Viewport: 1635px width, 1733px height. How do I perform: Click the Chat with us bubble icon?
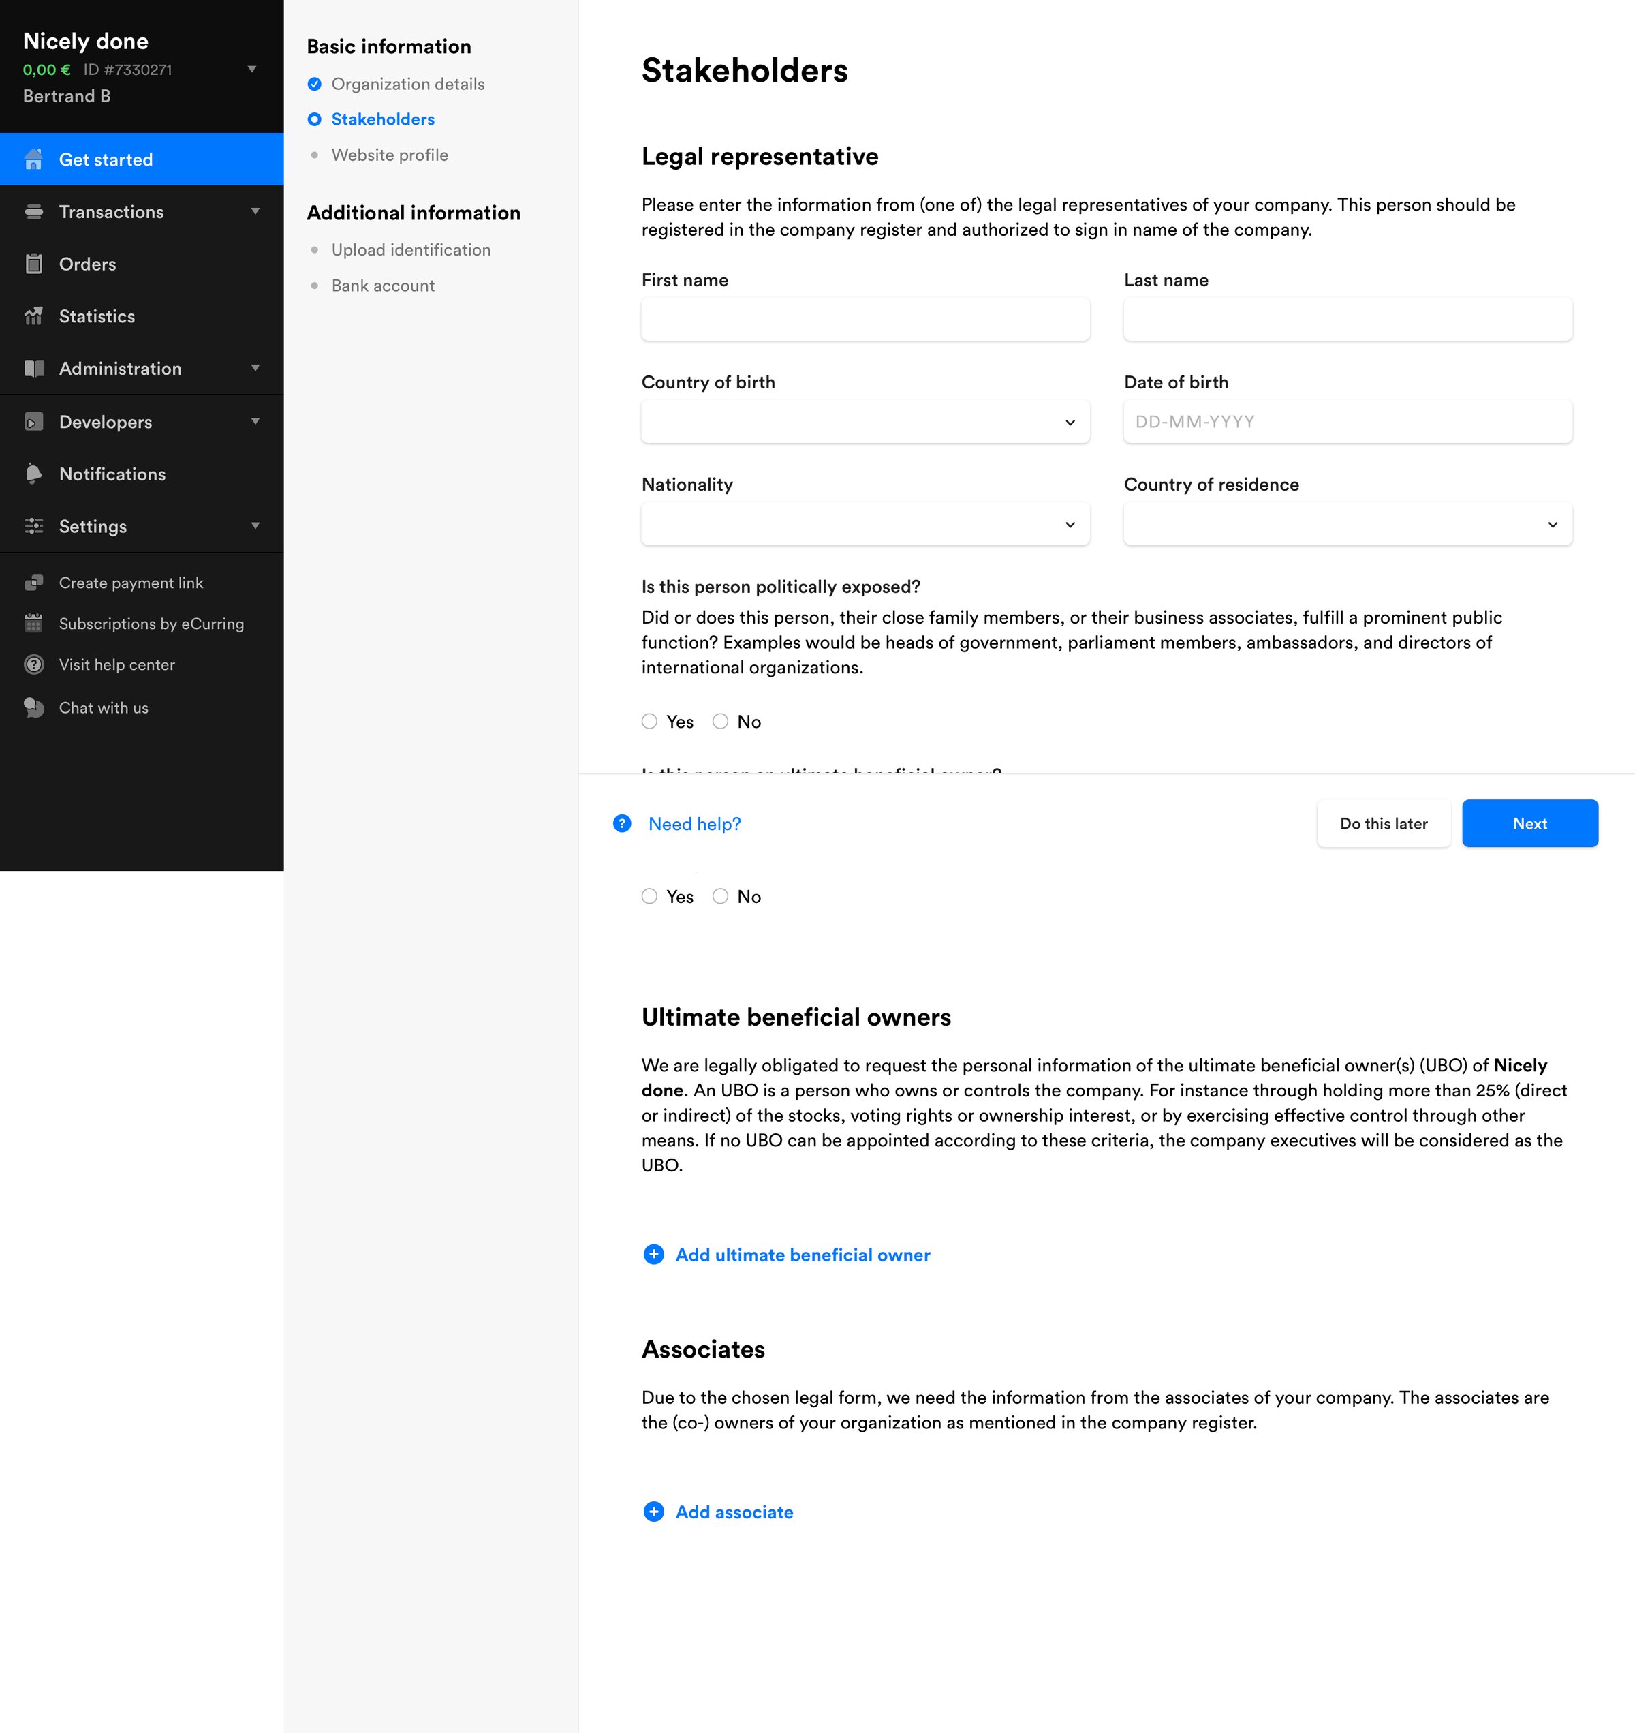(34, 708)
